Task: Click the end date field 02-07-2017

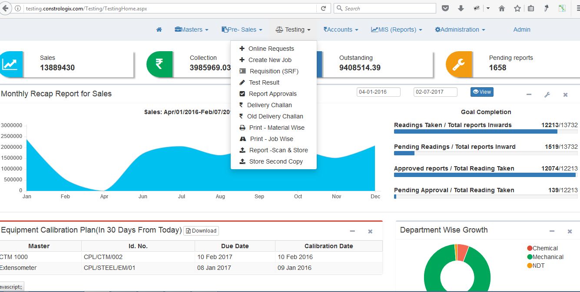Action: tap(435, 92)
